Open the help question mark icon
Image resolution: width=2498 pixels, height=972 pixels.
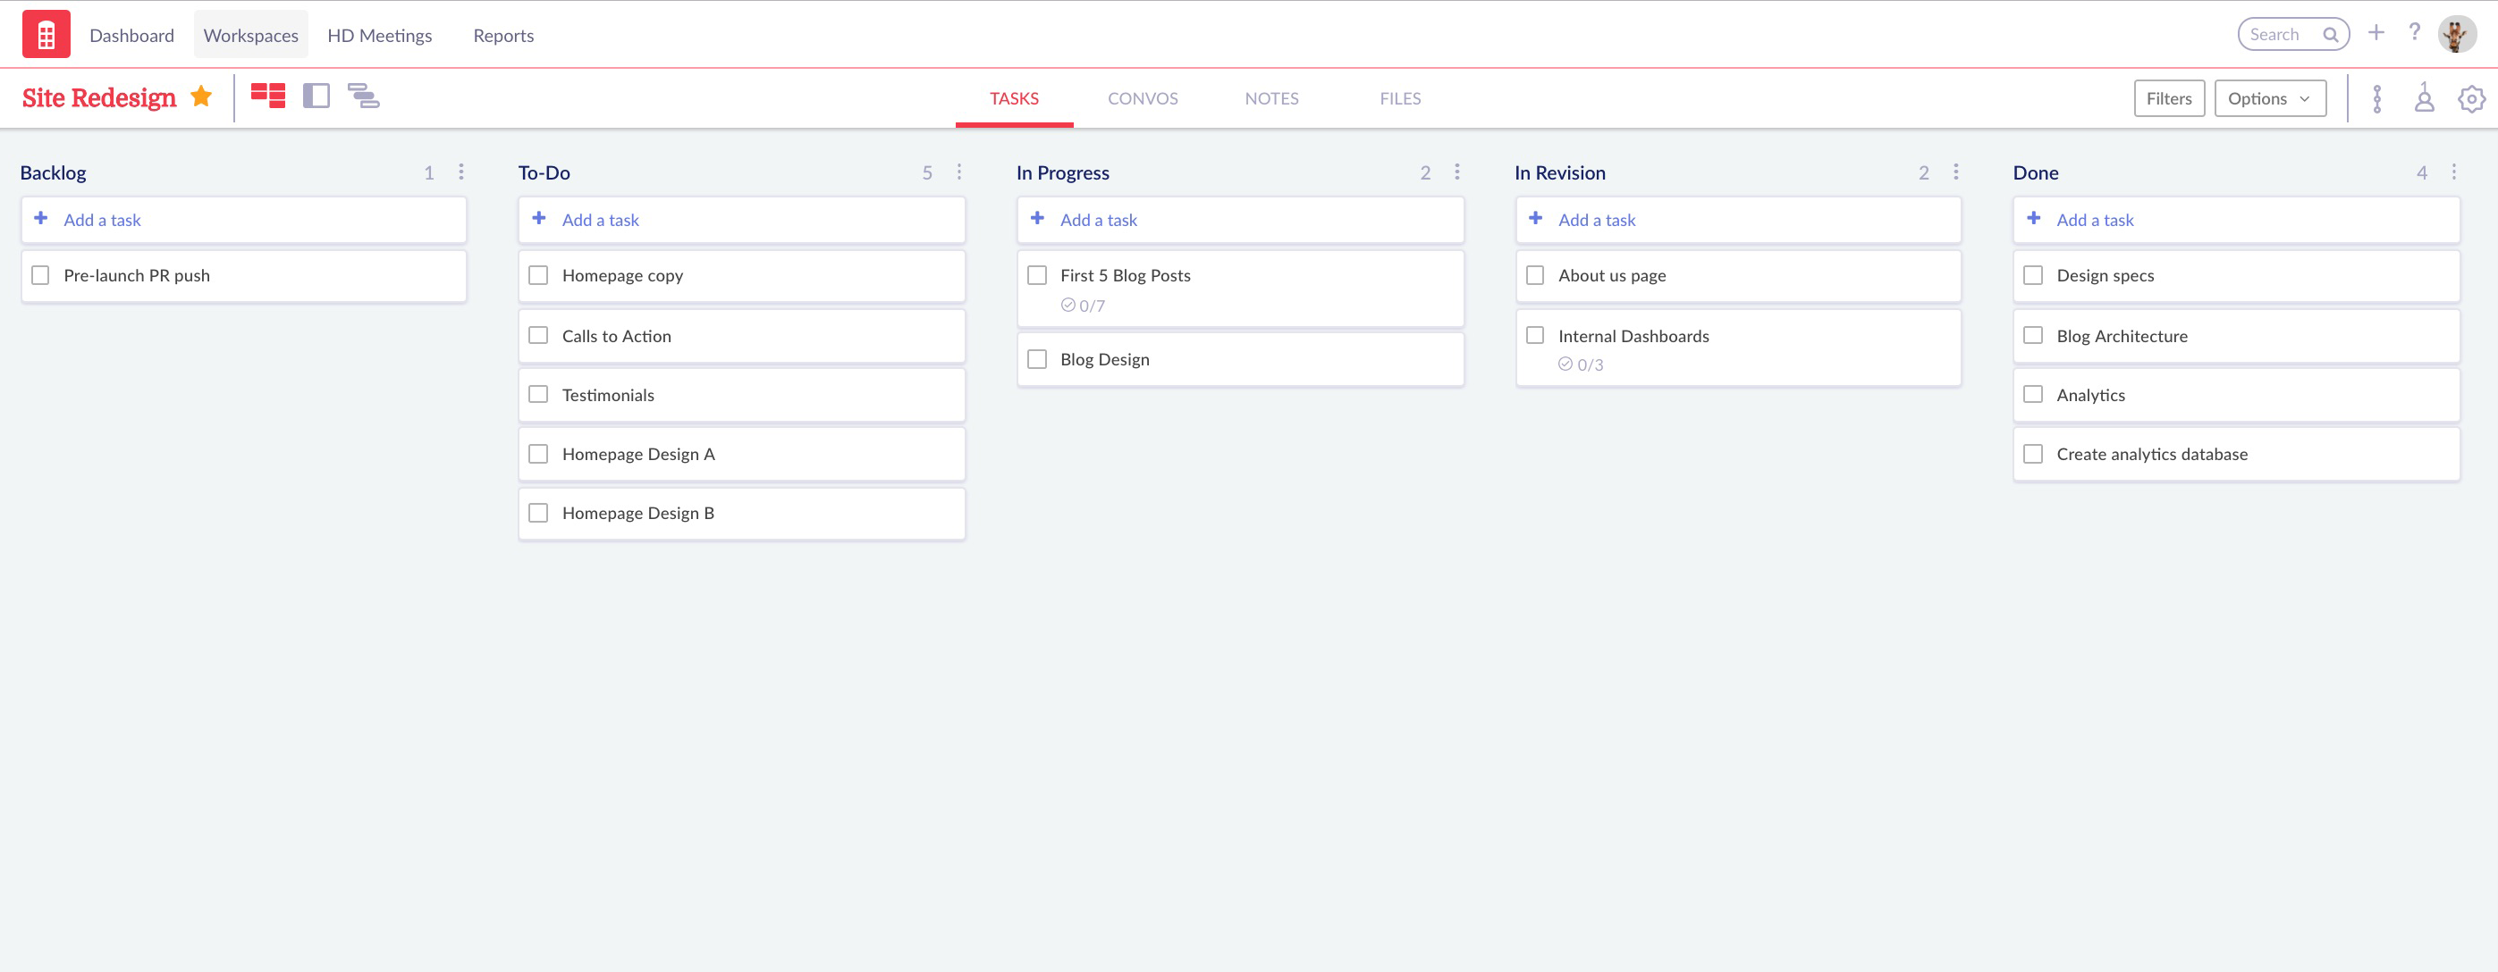pyautogui.click(x=2415, y=32)
